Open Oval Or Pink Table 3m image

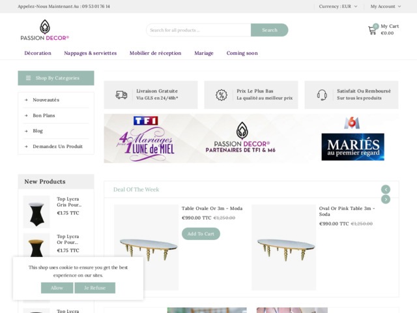tap(284, 247)
